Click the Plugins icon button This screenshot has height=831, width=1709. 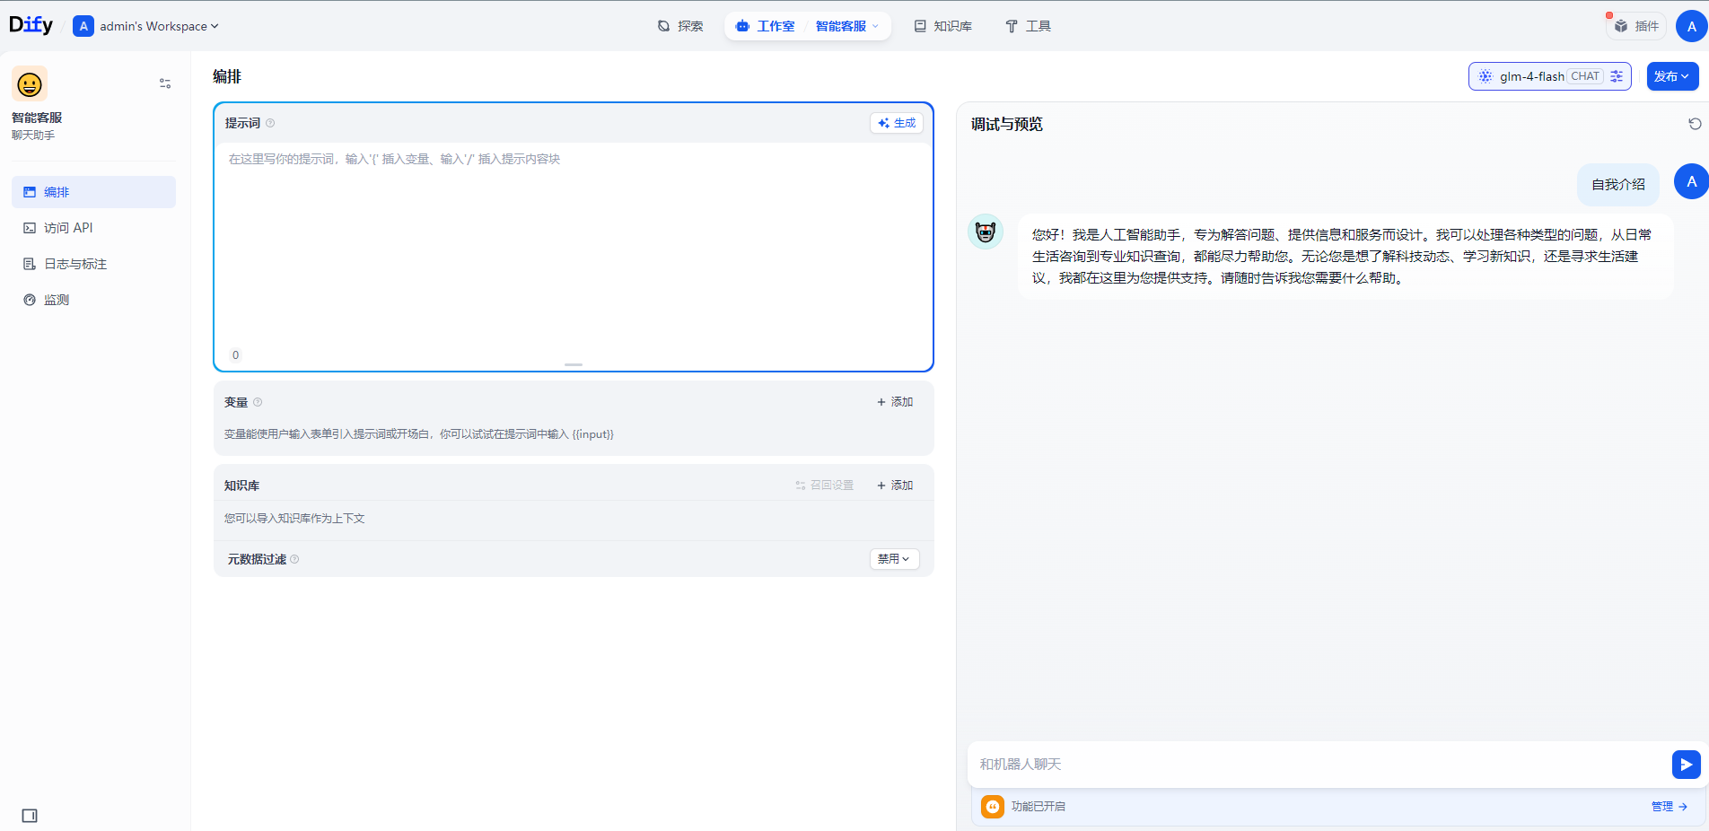pos(1636,26)
